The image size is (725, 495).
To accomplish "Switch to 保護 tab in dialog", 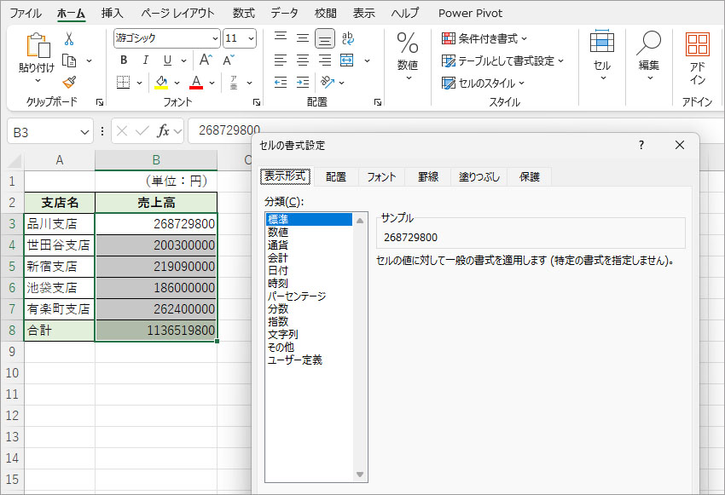I will tap(530, 177).
